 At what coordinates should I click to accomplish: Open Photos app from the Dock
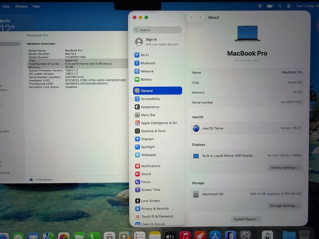click(64, 236)
